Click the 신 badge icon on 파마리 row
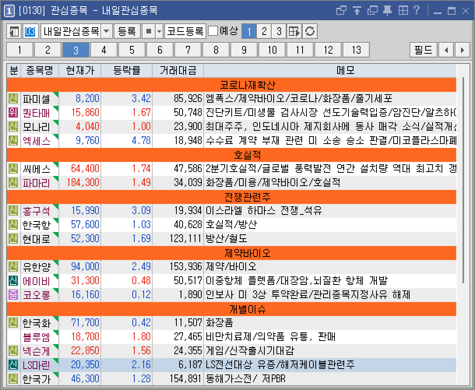 13,182
